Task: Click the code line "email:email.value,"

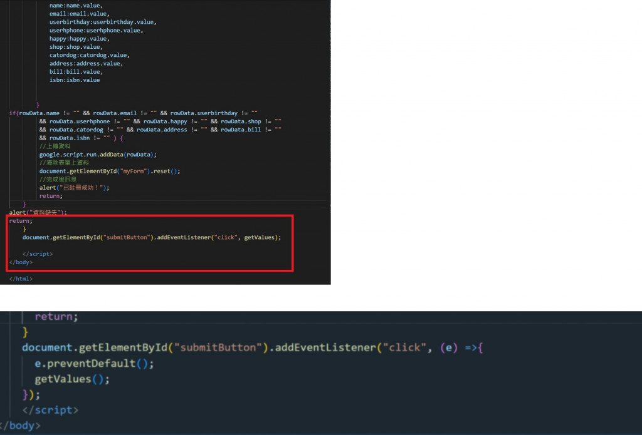Action: [x=79, y=14]
